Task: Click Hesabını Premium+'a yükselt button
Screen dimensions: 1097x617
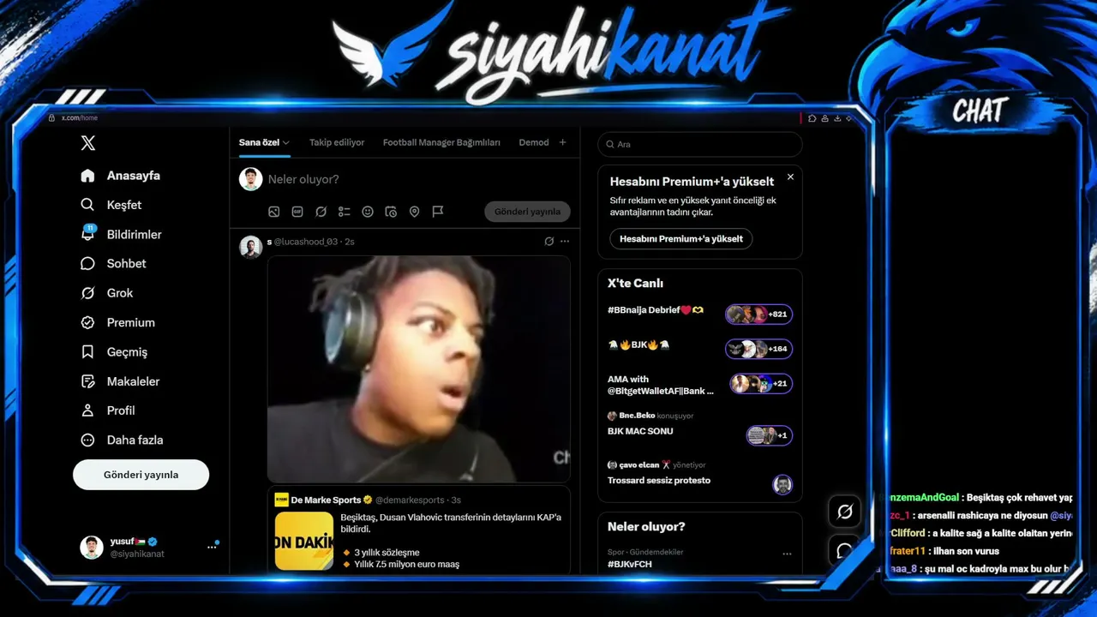Action: [x=681, y=238]
